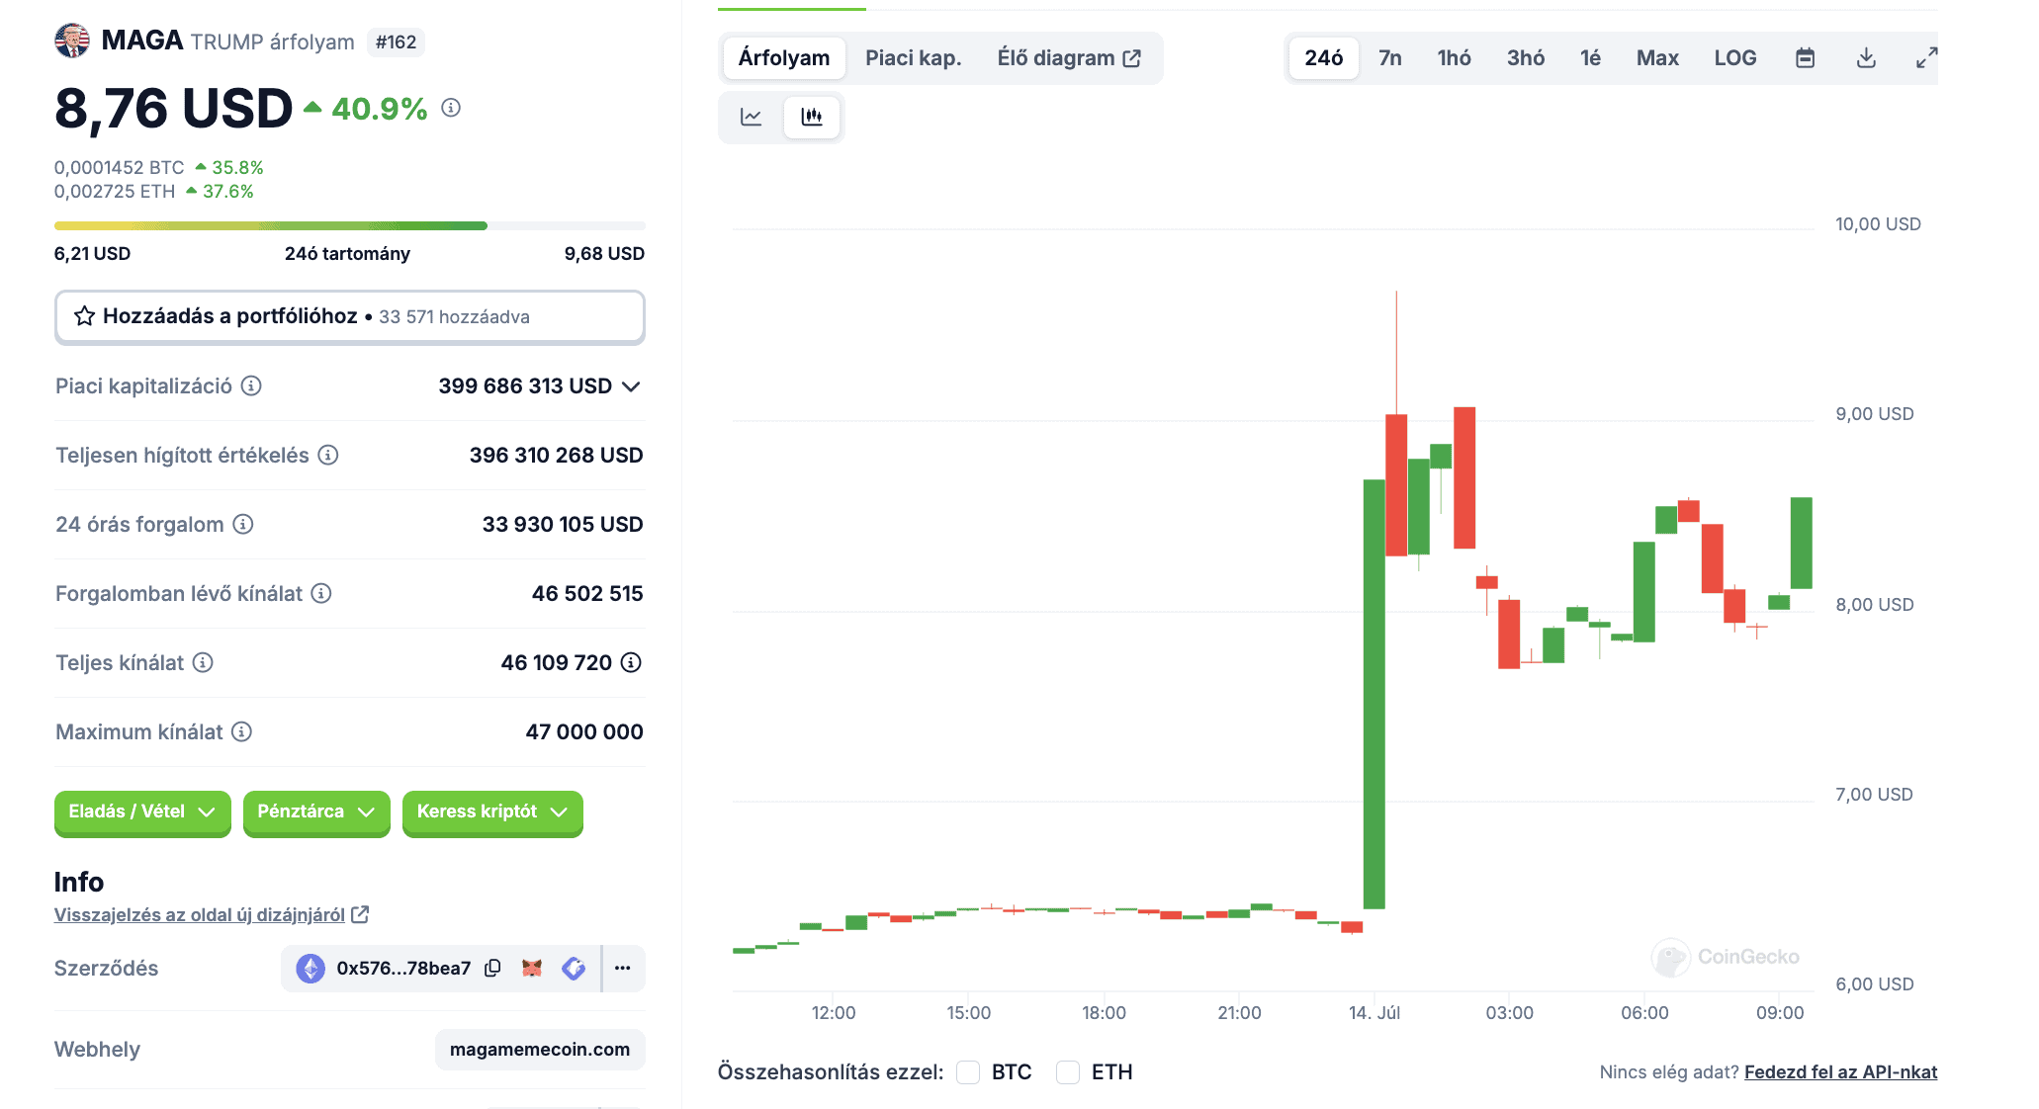The width and height of the screenshot is (2039, 1109).
Task: Open the calendar date range picker
Action: coord(1806,58)
